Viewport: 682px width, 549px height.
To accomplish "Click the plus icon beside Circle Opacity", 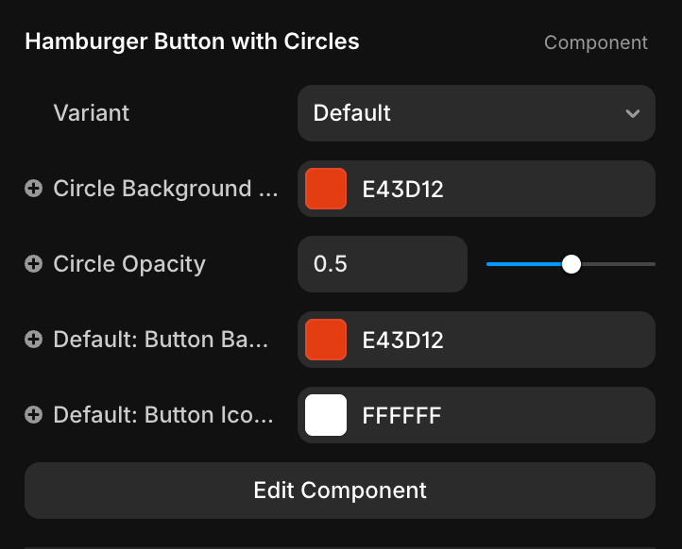I will click(33, 264).
